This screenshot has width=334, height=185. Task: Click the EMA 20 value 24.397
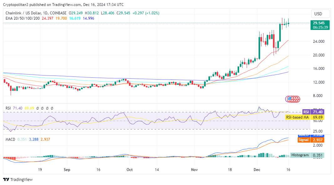[x=48, y=18]
